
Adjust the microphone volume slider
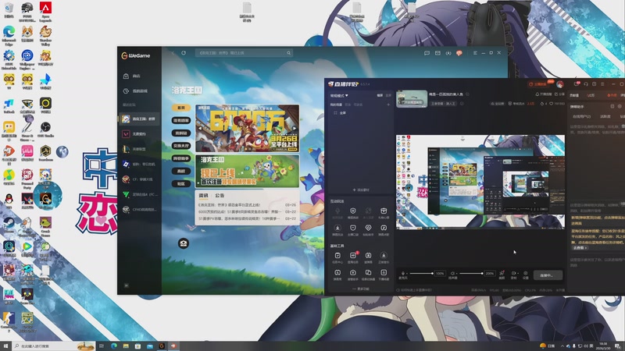pyautogui.click(x=421, y=274)
